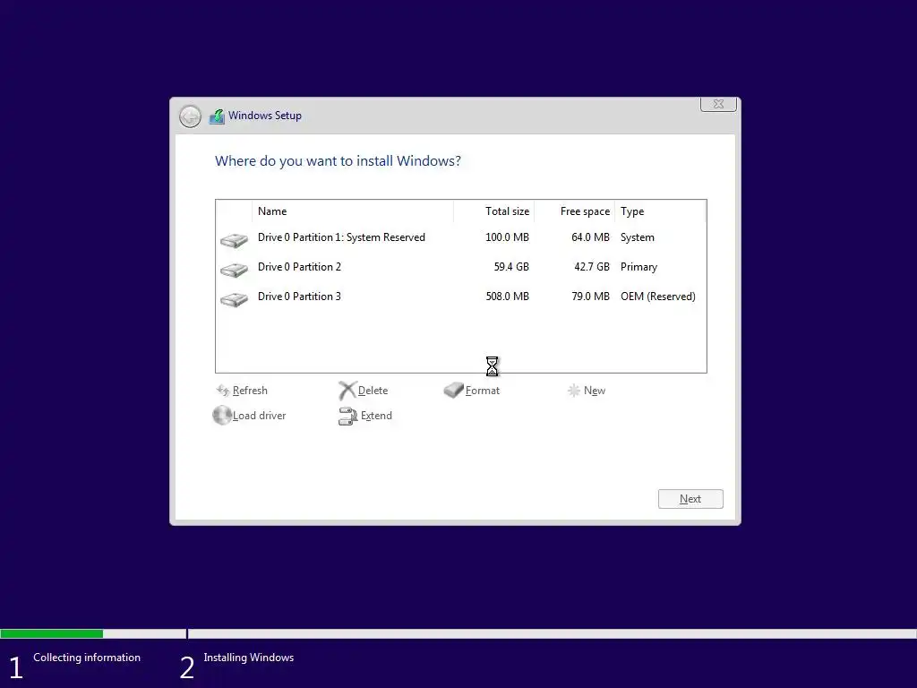Click the heading Where do you want to install Windows

tap(338, 161)
